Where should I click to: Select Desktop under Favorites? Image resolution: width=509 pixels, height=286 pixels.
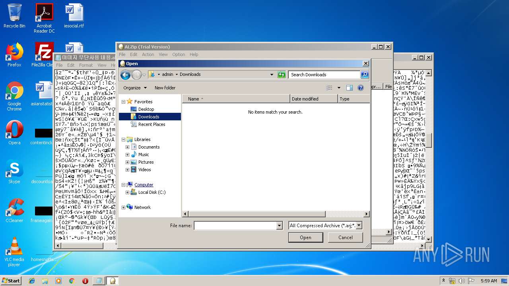coord(146,109)
